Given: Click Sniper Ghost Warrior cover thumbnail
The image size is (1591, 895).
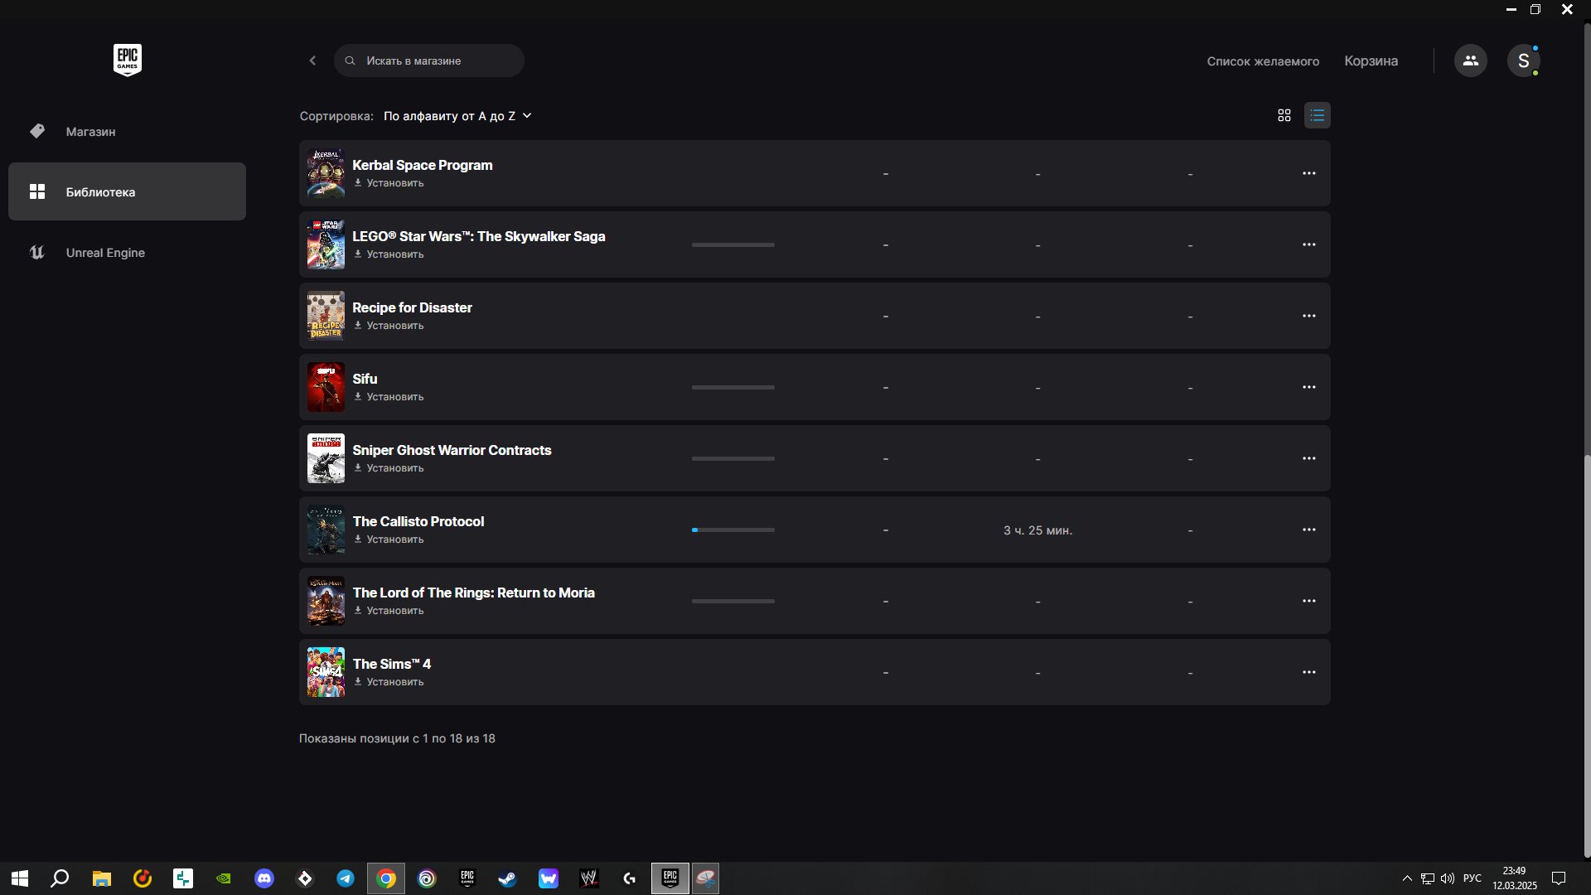Looking at the screenshot, I should pyautogui.click(x=326, y=458).
